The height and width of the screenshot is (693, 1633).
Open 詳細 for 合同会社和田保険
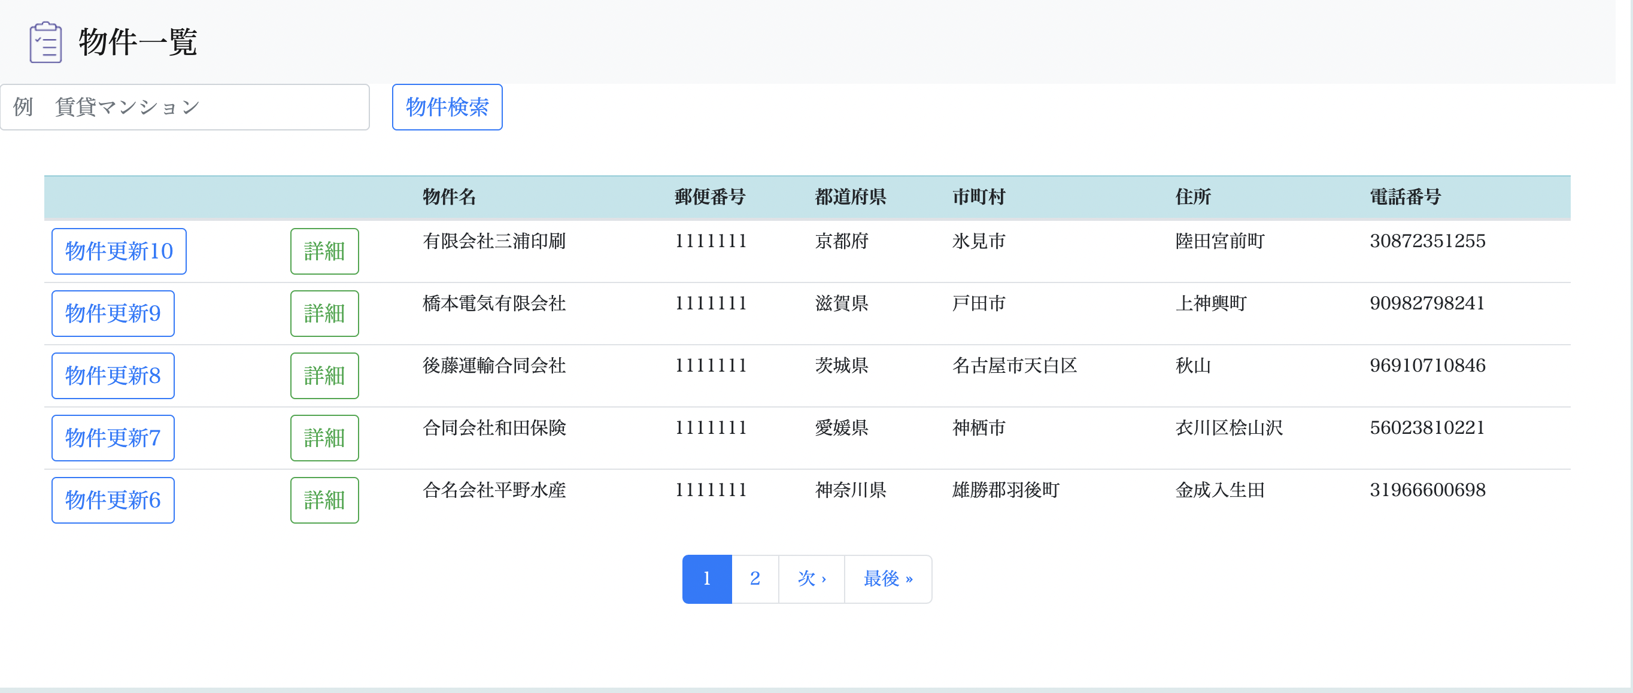tap(324, 437)
